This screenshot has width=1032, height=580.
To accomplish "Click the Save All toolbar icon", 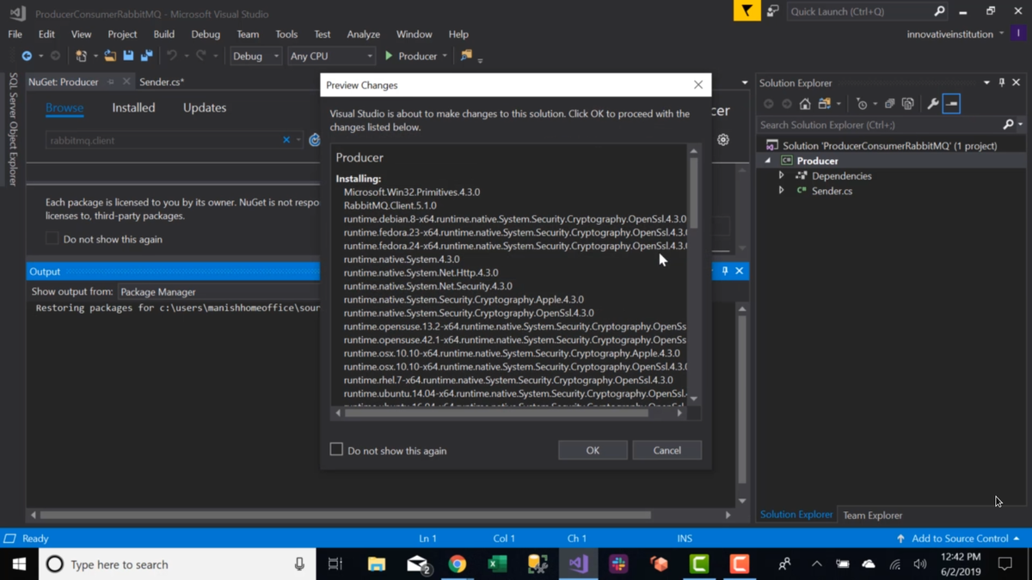I will click(x=147, y=56).
